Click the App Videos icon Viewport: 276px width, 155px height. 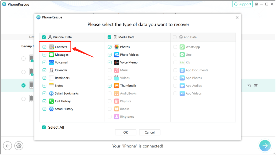coord(182,94)
